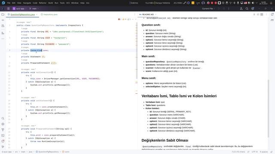Click the selected Connection type in code
This screenshot has height=154, width=275.
pos(36,50)
